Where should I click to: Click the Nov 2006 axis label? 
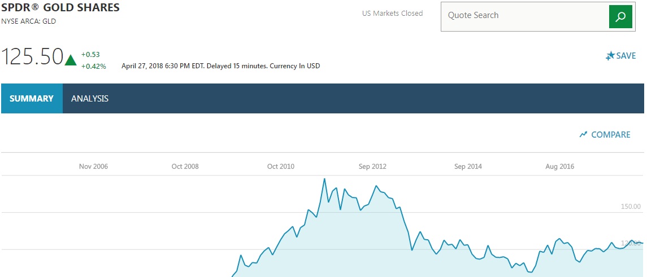[93, 166]
